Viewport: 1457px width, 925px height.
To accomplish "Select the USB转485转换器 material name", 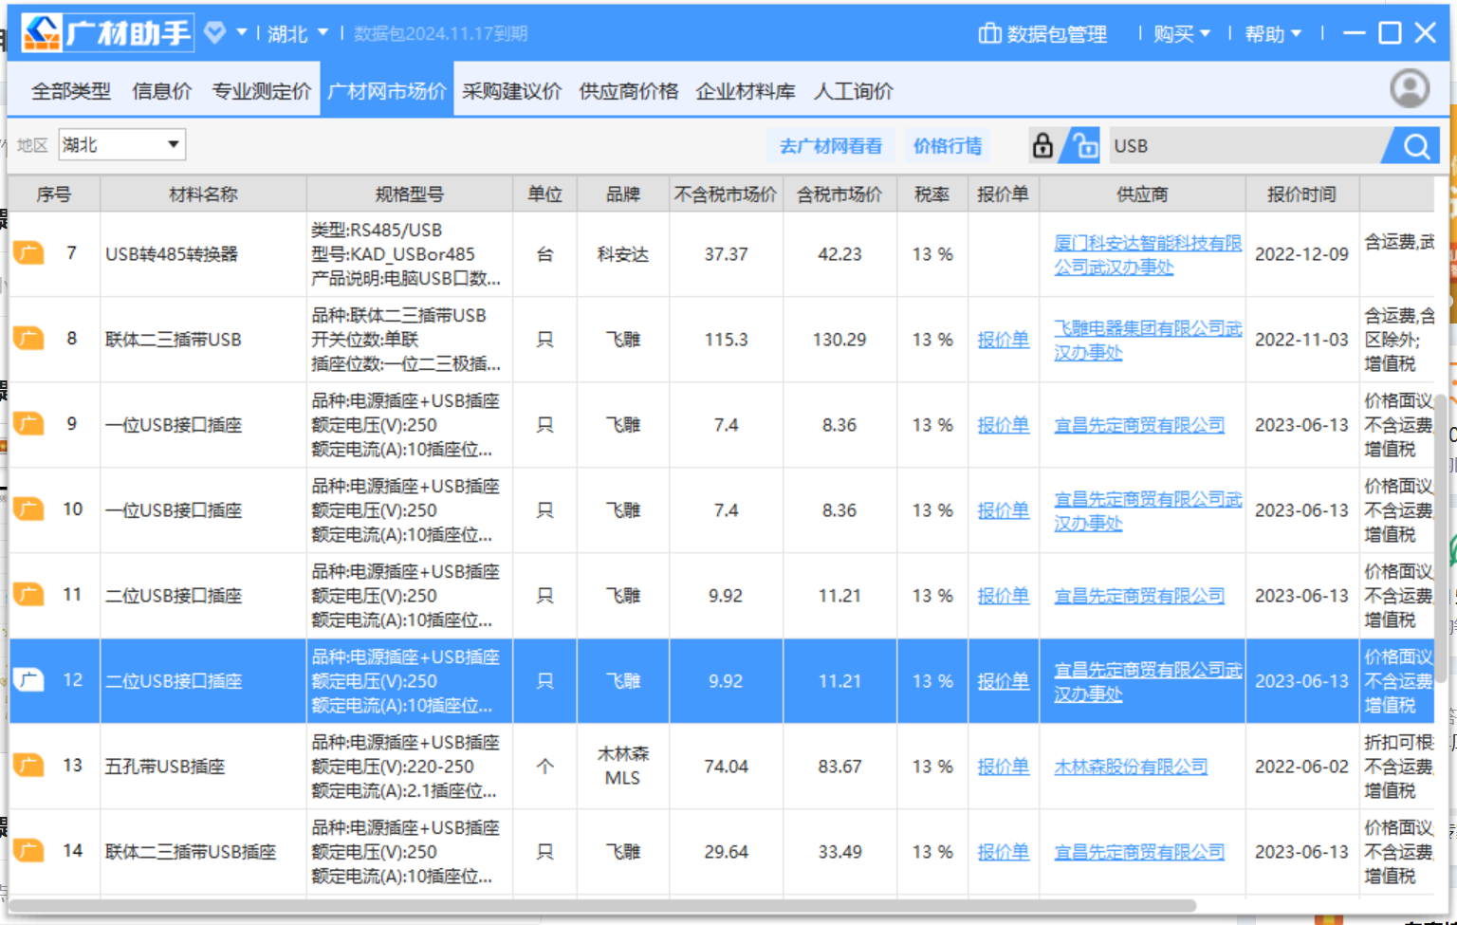I will click(x=172, y=254).
